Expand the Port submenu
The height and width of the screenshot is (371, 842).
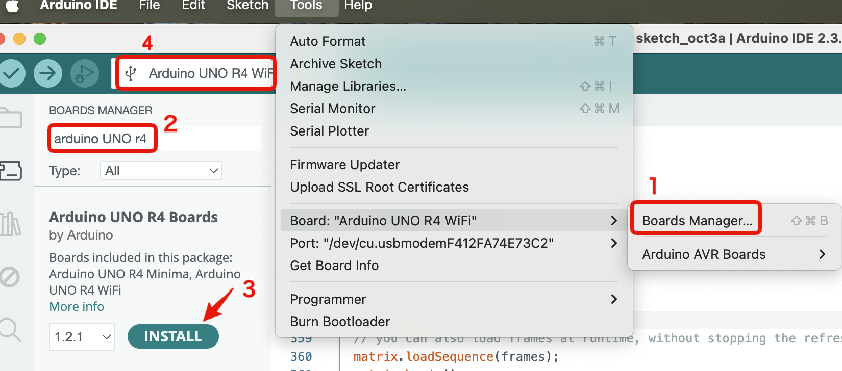454,243
